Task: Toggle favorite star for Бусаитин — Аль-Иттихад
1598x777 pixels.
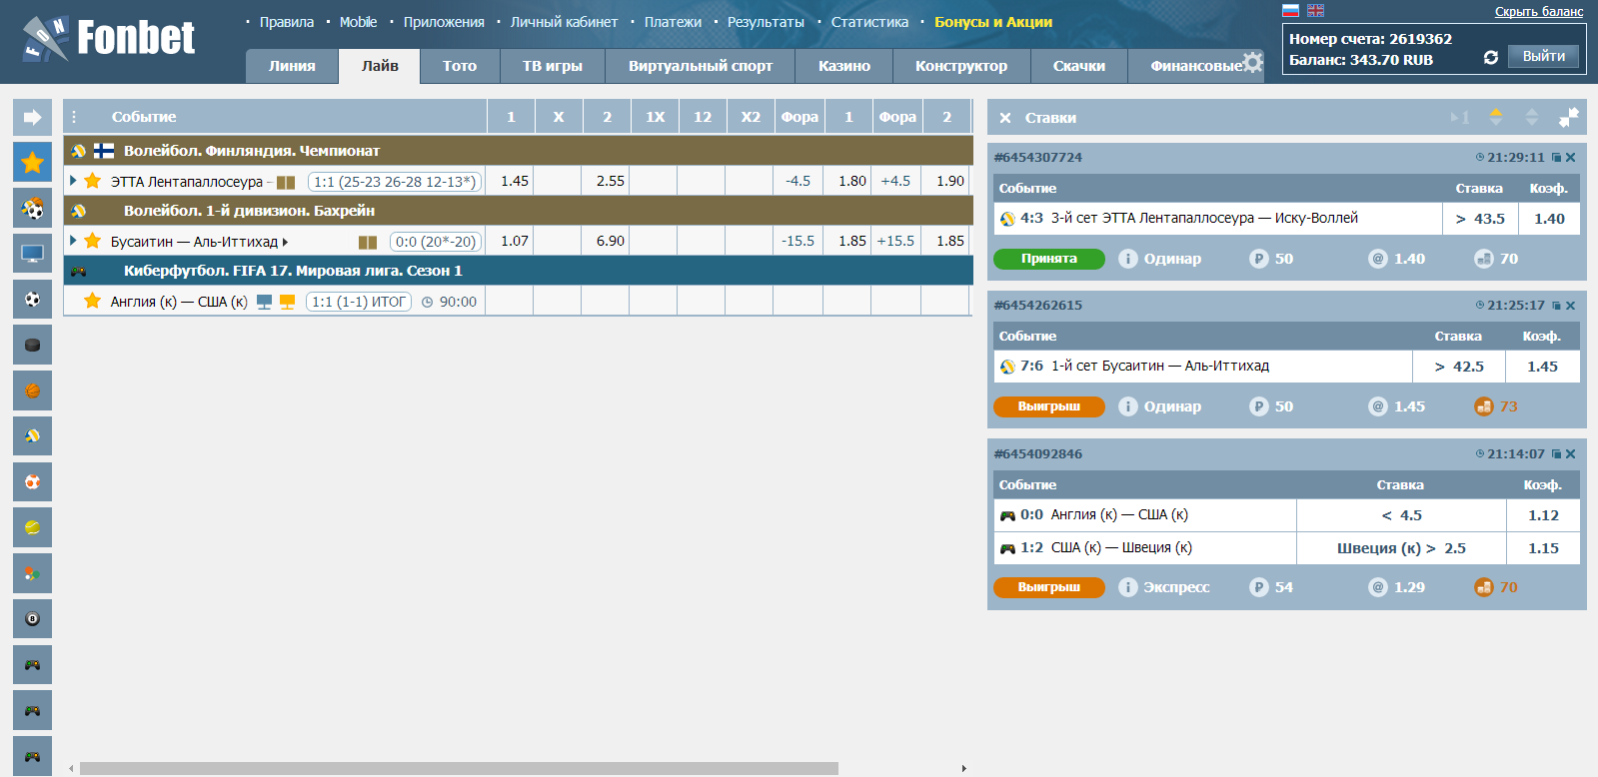Action: pos(93,241)
